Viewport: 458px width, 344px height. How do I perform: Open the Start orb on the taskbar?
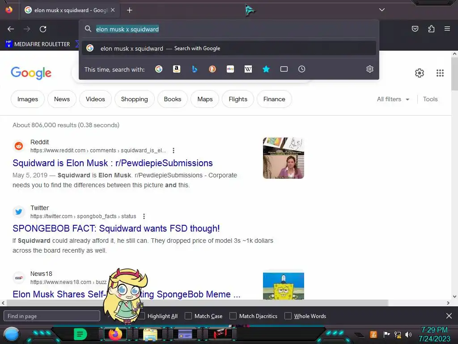[11, 334]
